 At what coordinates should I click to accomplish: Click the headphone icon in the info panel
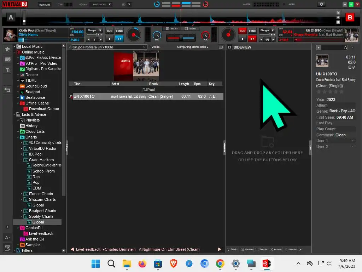point(345,48)
